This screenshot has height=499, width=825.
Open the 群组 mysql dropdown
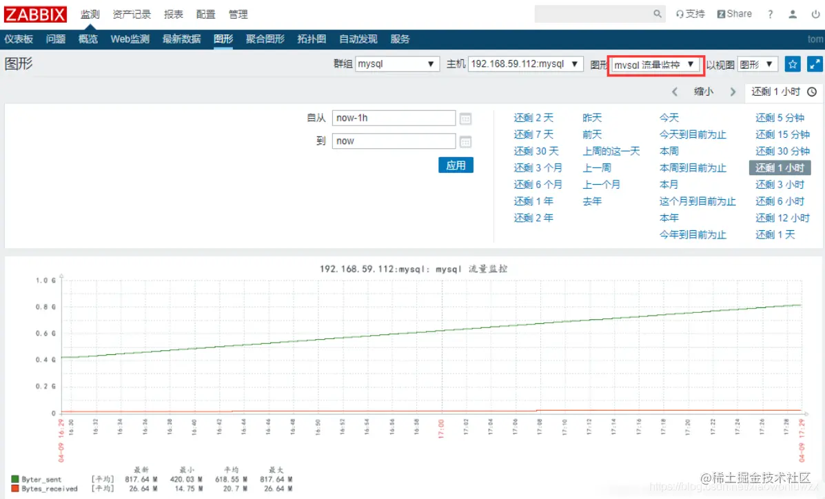[397, 64]
